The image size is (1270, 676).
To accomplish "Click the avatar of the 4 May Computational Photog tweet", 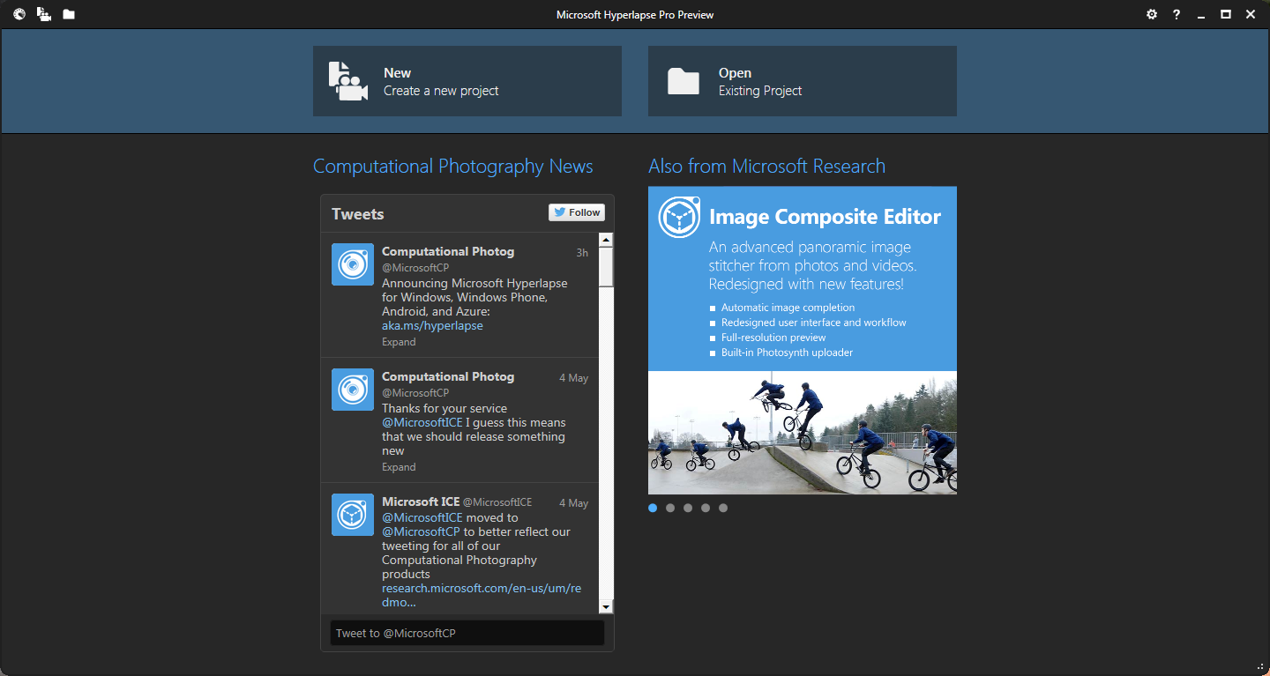I will pos(353,390).
